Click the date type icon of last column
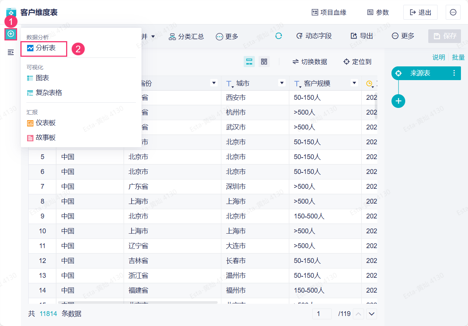Screen dimensions: 468x326 (370, 84)
